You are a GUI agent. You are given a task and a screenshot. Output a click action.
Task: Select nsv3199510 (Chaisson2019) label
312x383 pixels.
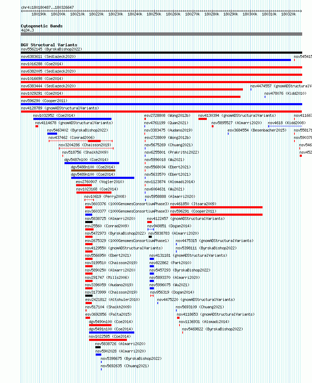coord(111,263)
